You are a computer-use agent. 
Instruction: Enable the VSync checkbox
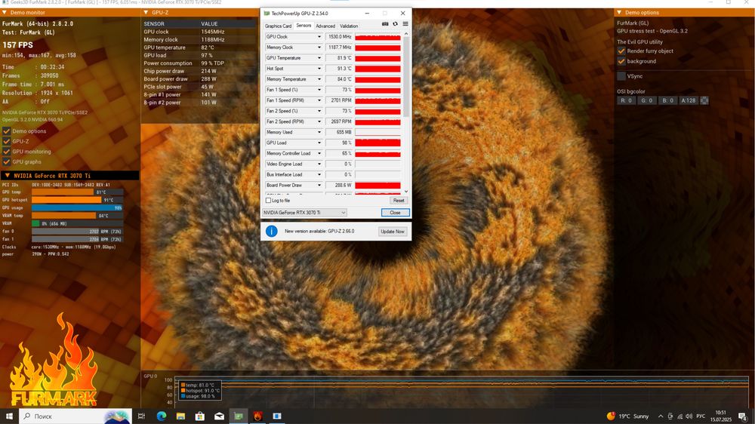621,76
